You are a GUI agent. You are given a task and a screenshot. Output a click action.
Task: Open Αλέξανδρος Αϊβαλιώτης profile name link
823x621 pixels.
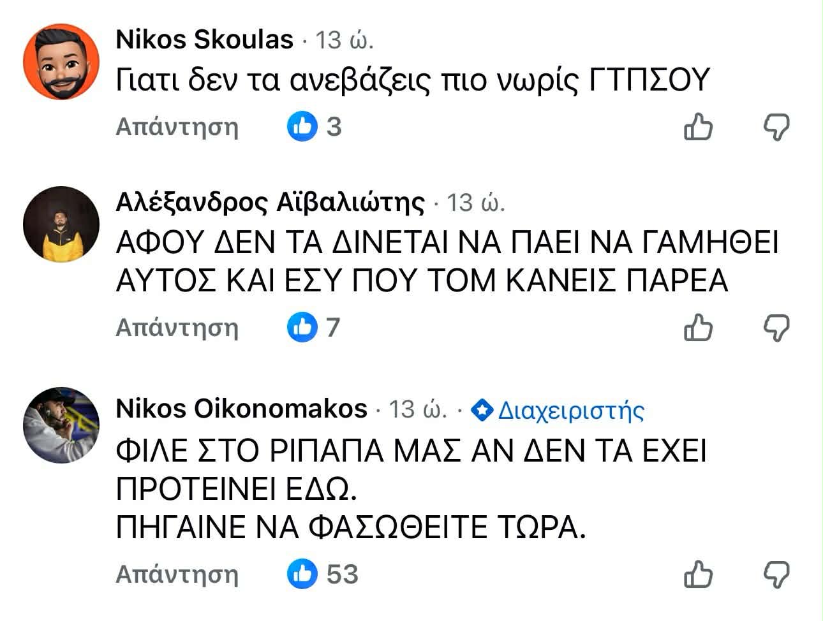click(270, 203)
